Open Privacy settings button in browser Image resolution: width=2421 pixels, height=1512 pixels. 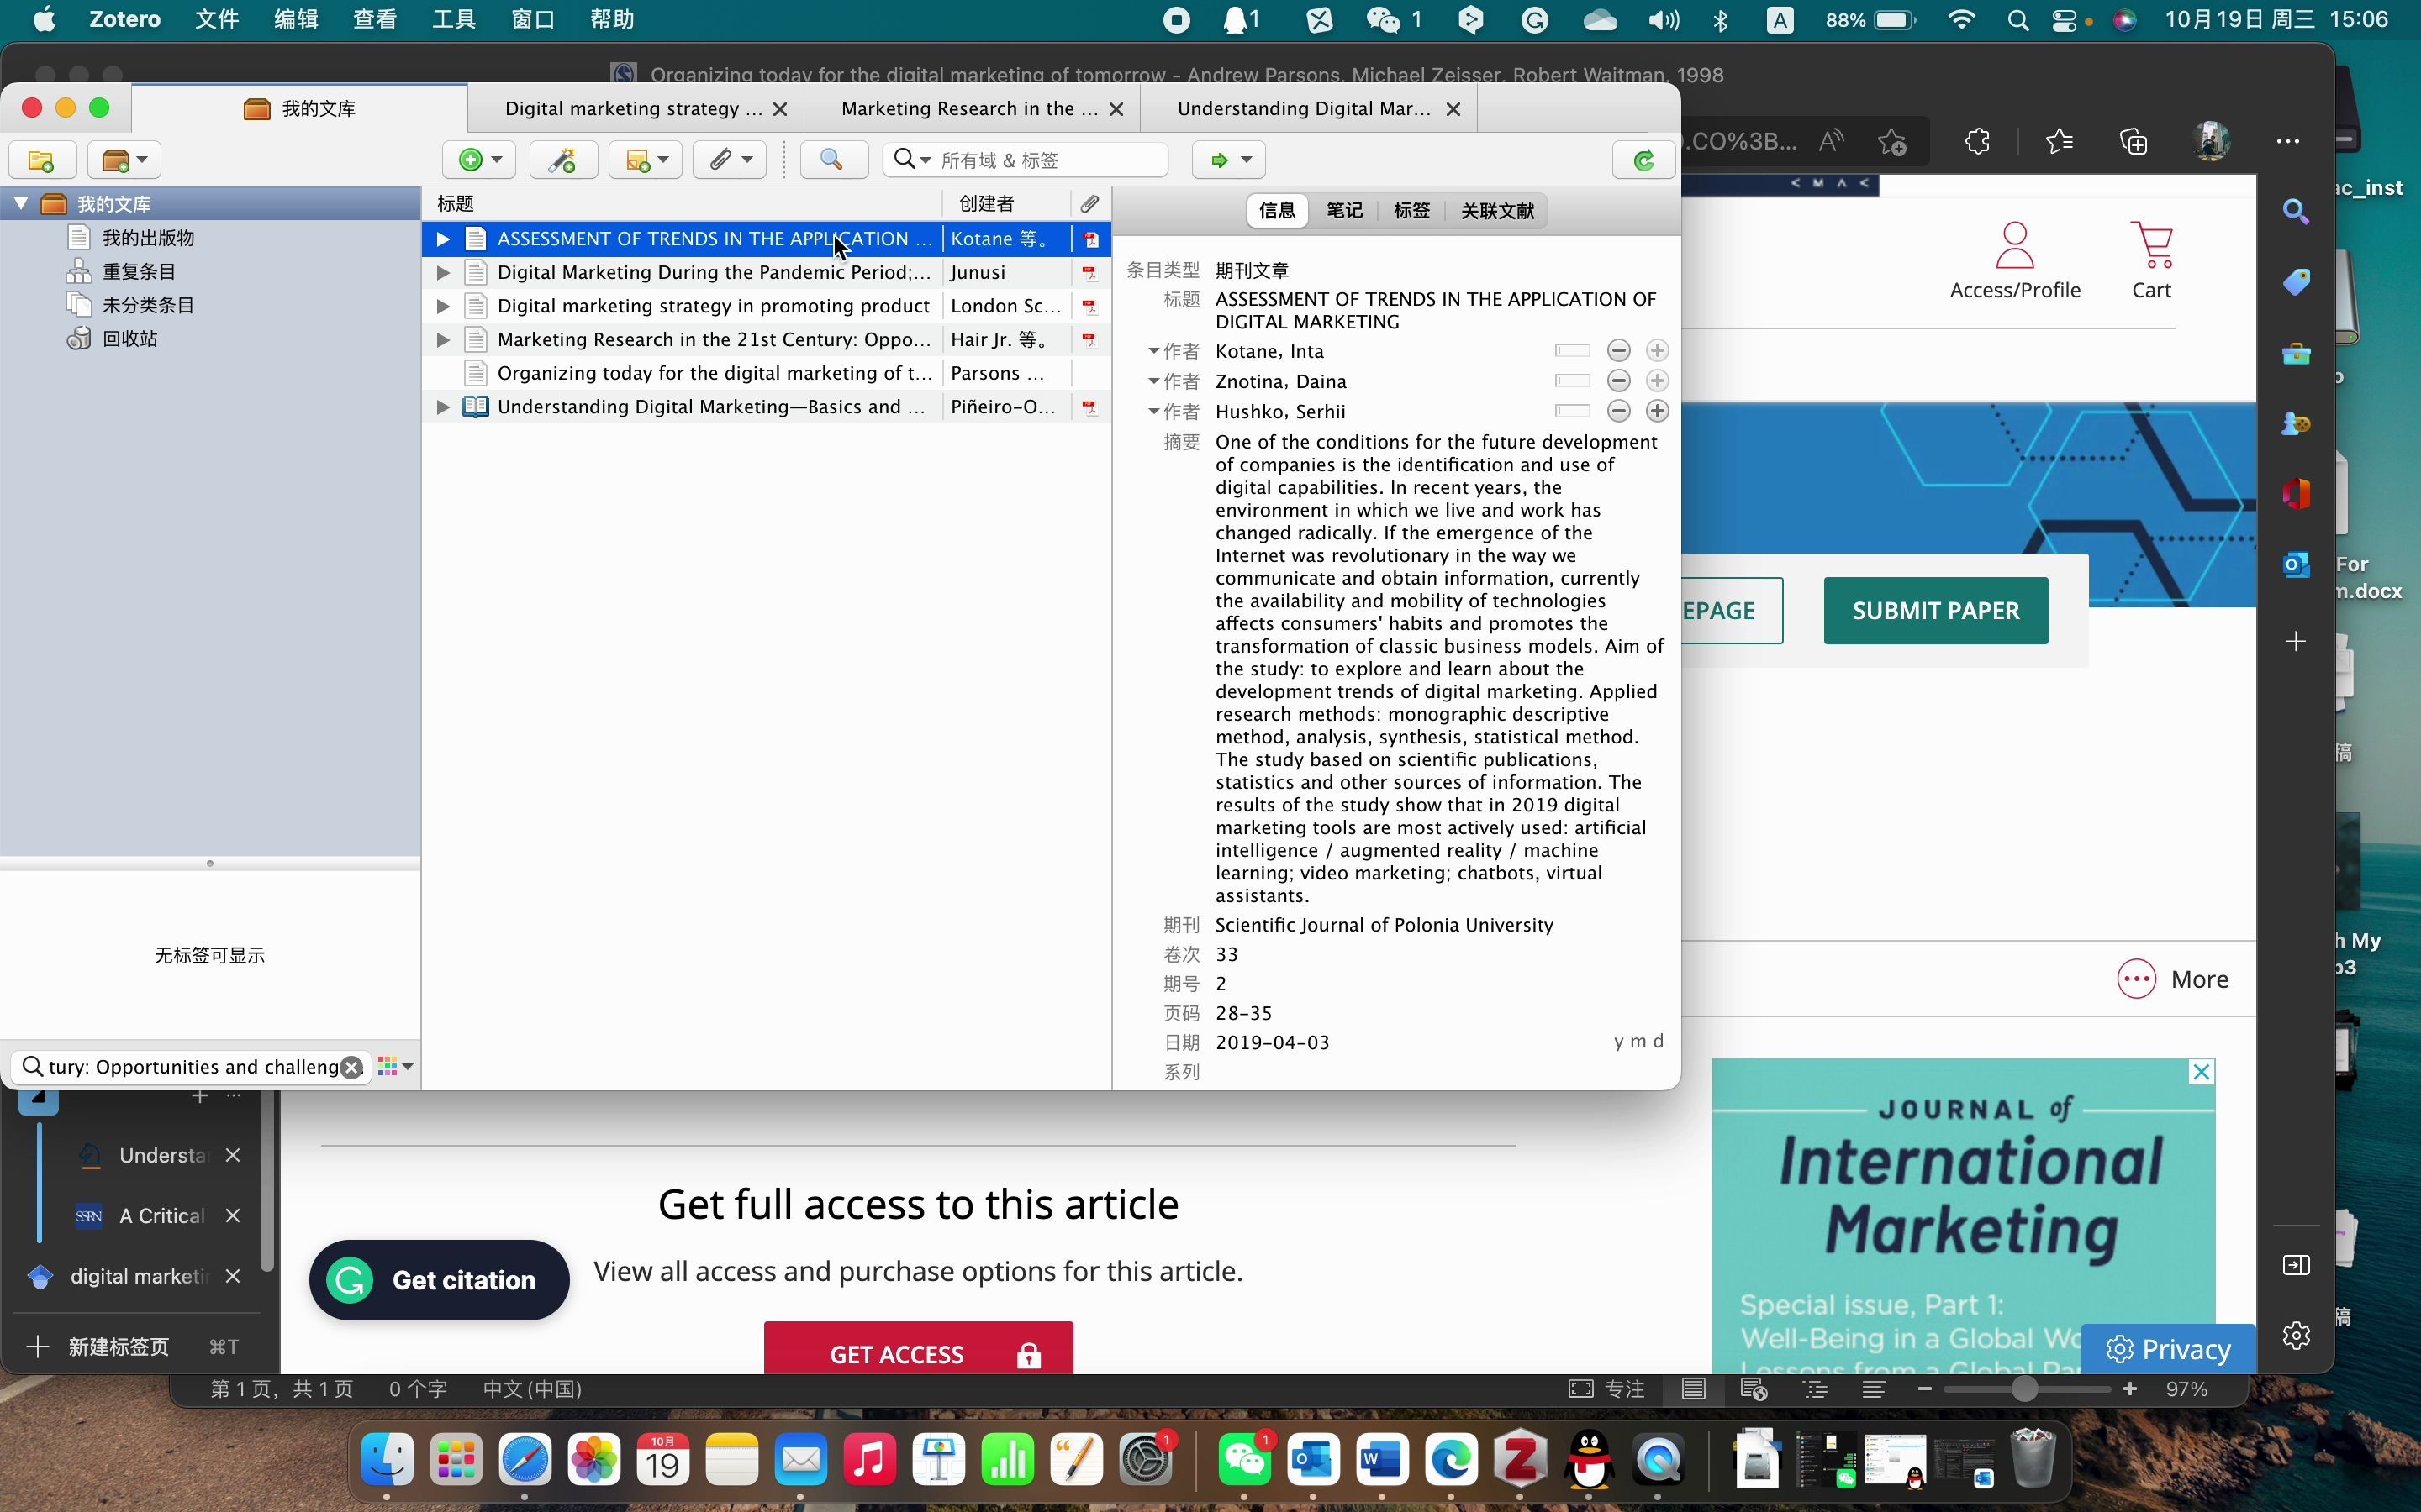[x=2168, y=1349]
